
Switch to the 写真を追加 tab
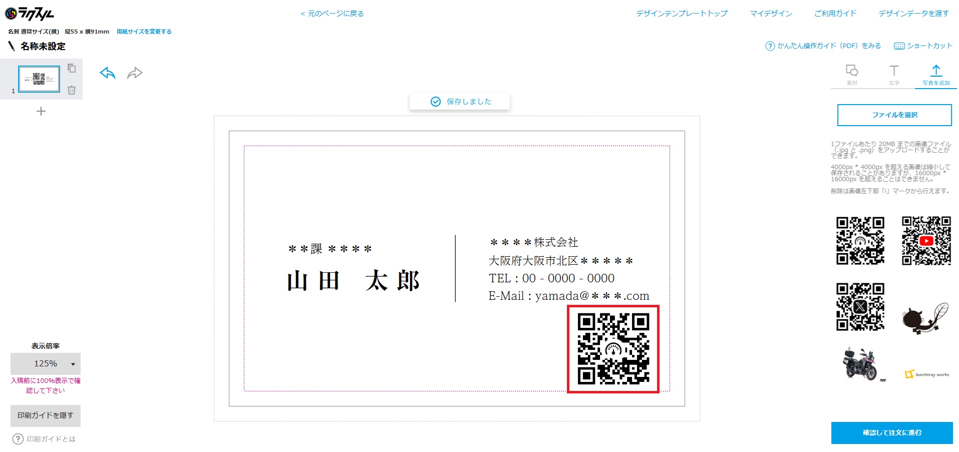tap(936, 75)
